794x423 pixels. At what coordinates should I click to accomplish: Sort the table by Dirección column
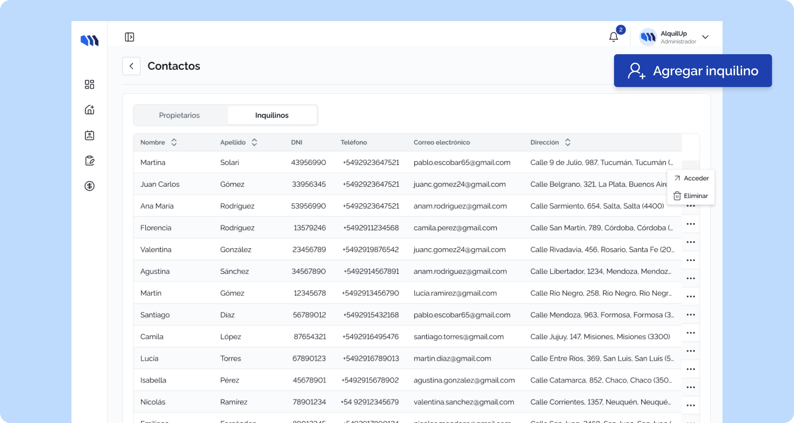pyautogui.click(x=567, y=142)
